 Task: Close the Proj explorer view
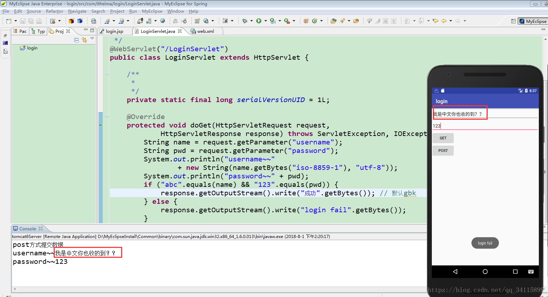(68, 31)
